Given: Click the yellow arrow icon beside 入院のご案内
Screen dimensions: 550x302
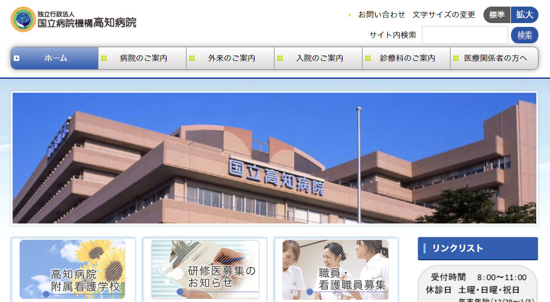Looking at the screenshot, I should pos(280,58).
